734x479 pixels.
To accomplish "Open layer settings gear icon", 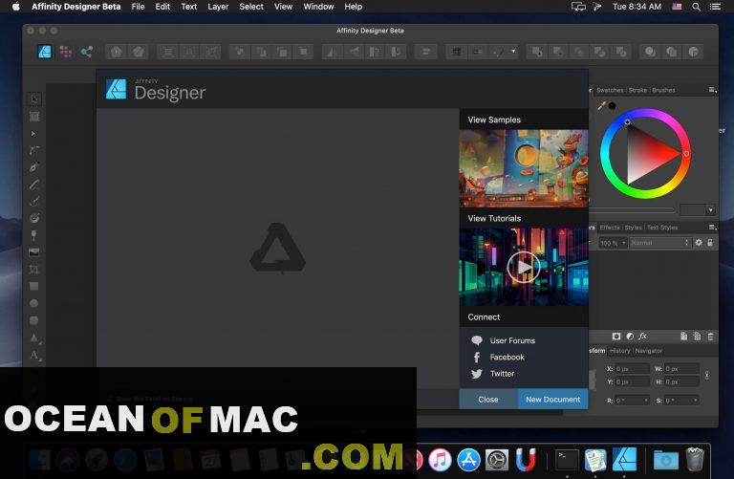I will 699,243.
